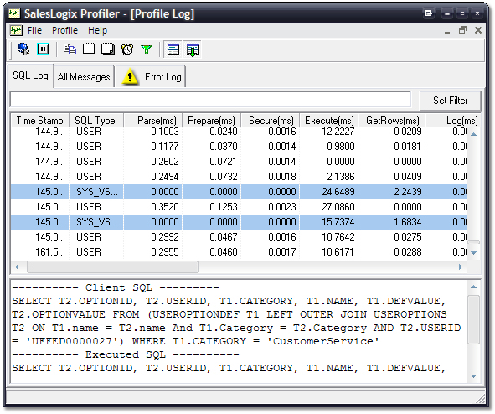Image resolution: width=495 pixels, height=414 pixels.
Task: Click the yellow warning icon on Error Log tab
Action: 130,77
